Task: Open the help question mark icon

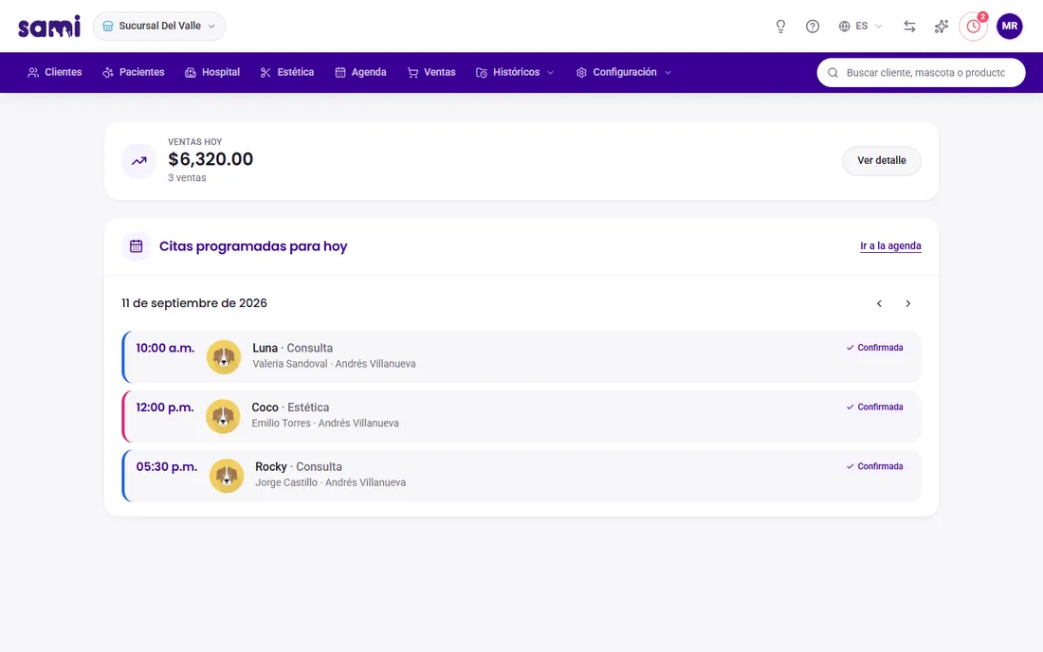Action: coord(813,26)
